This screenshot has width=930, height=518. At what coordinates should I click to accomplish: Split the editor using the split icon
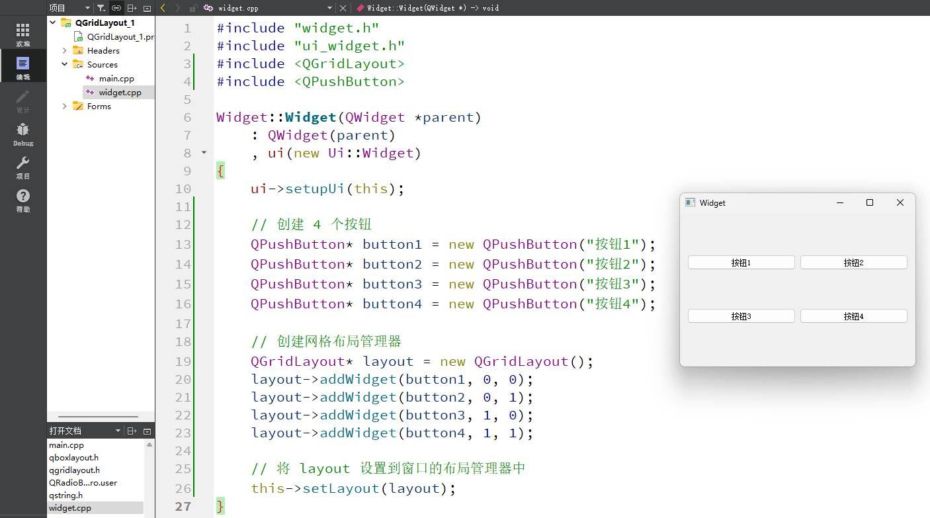point(133,8)
